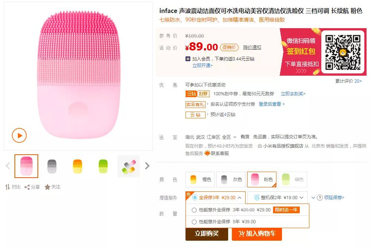Expand the 整机保2年 ¥19.00 dropdown
The width and height of the screenshot is (371, 247).
tap(301, 198)
